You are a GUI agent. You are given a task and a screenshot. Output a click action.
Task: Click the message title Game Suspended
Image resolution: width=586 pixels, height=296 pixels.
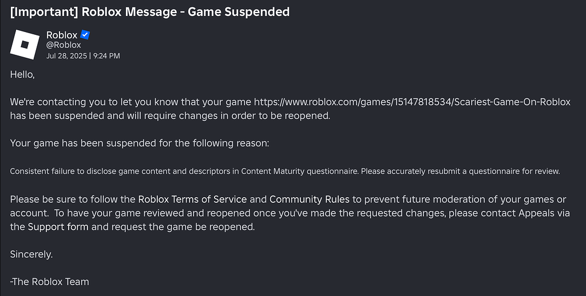239,12
